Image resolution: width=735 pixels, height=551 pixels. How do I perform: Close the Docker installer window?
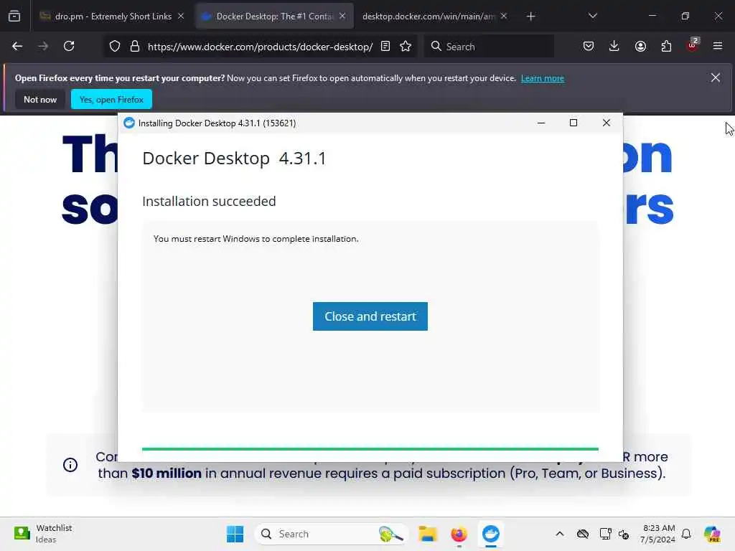606,123
